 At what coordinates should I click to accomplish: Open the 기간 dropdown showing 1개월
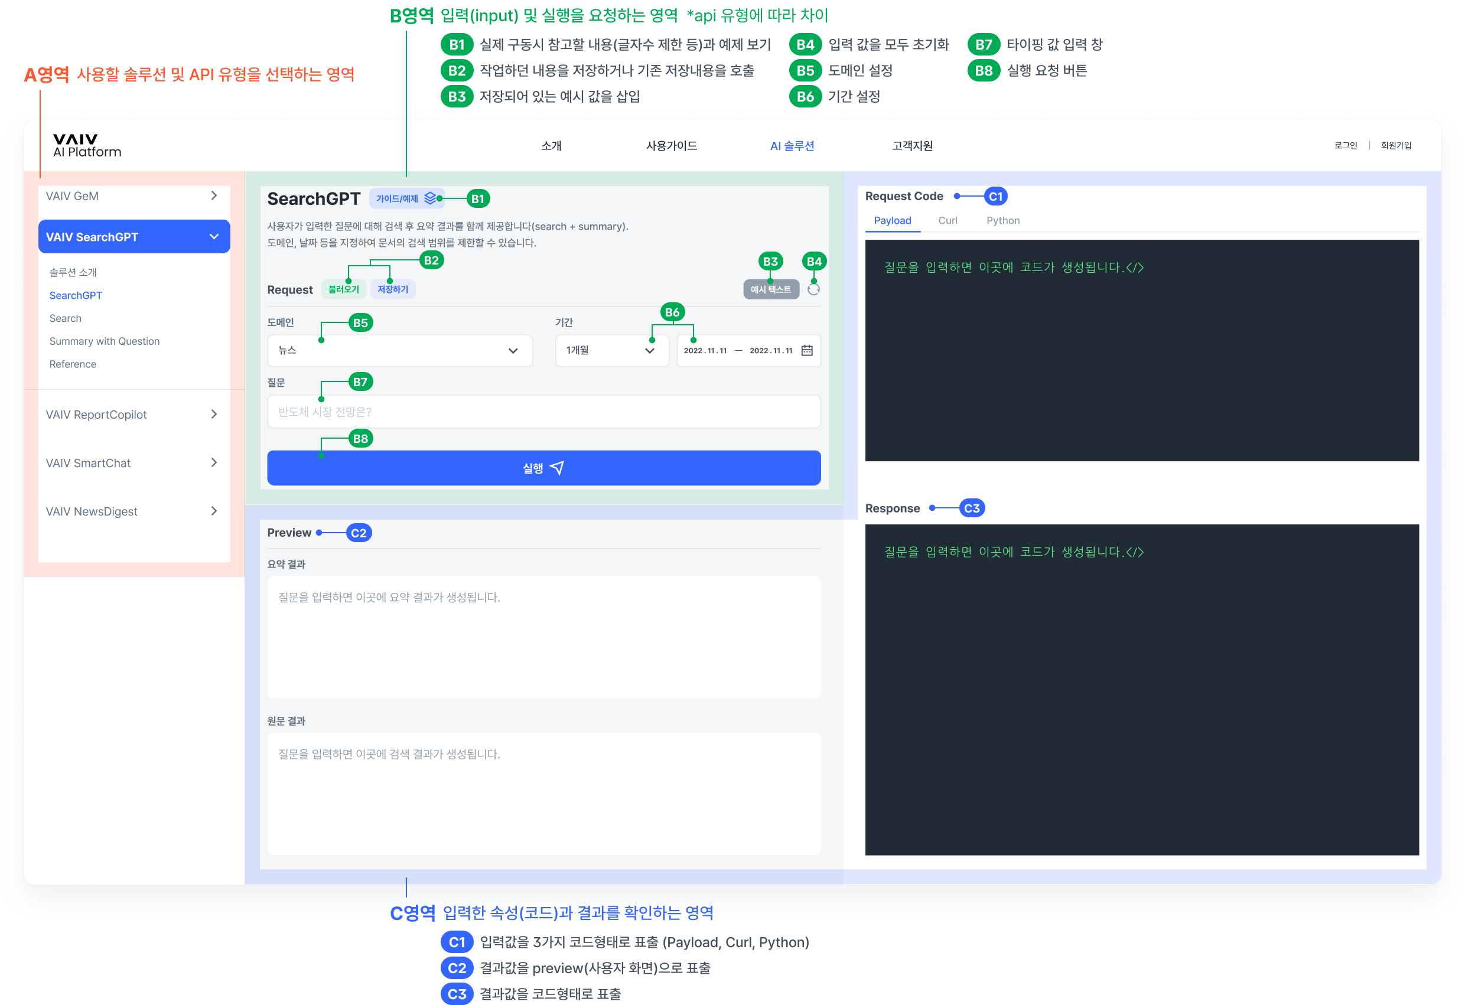pos(611,350)
